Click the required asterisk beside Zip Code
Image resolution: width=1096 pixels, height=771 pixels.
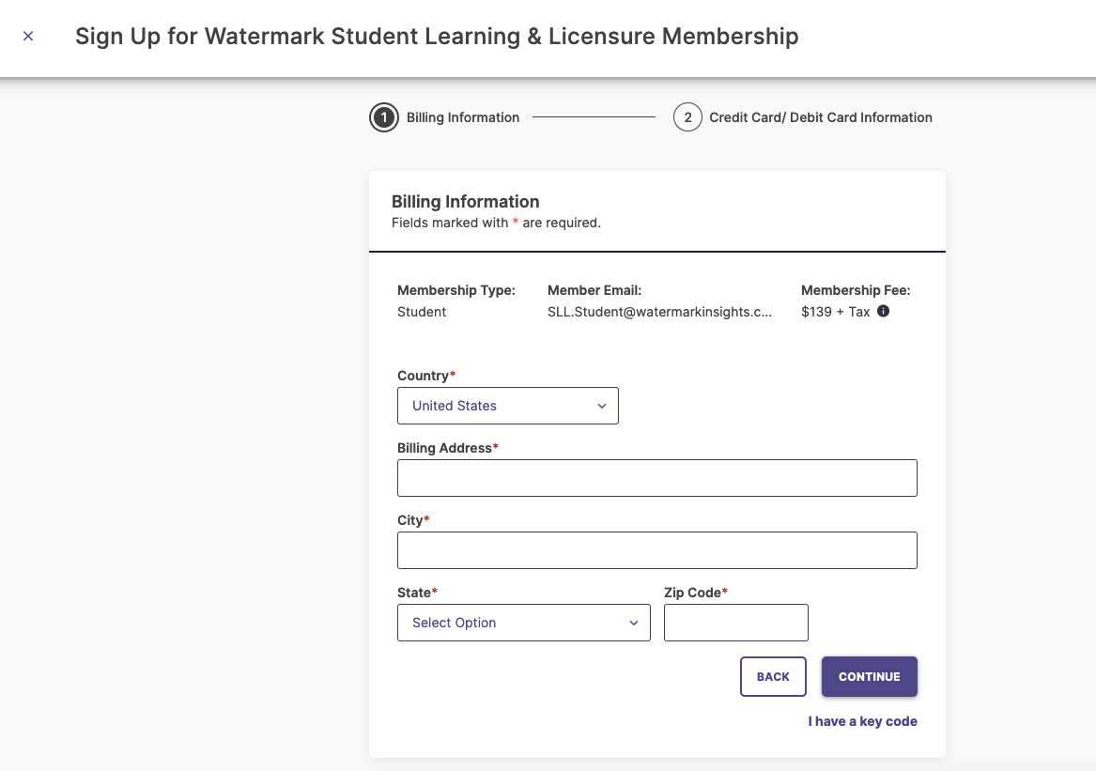(724, 592)
